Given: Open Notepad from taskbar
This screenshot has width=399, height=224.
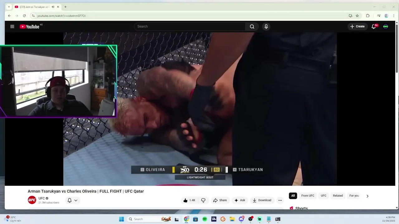Looking at the screenshot, I should (269, 219).
